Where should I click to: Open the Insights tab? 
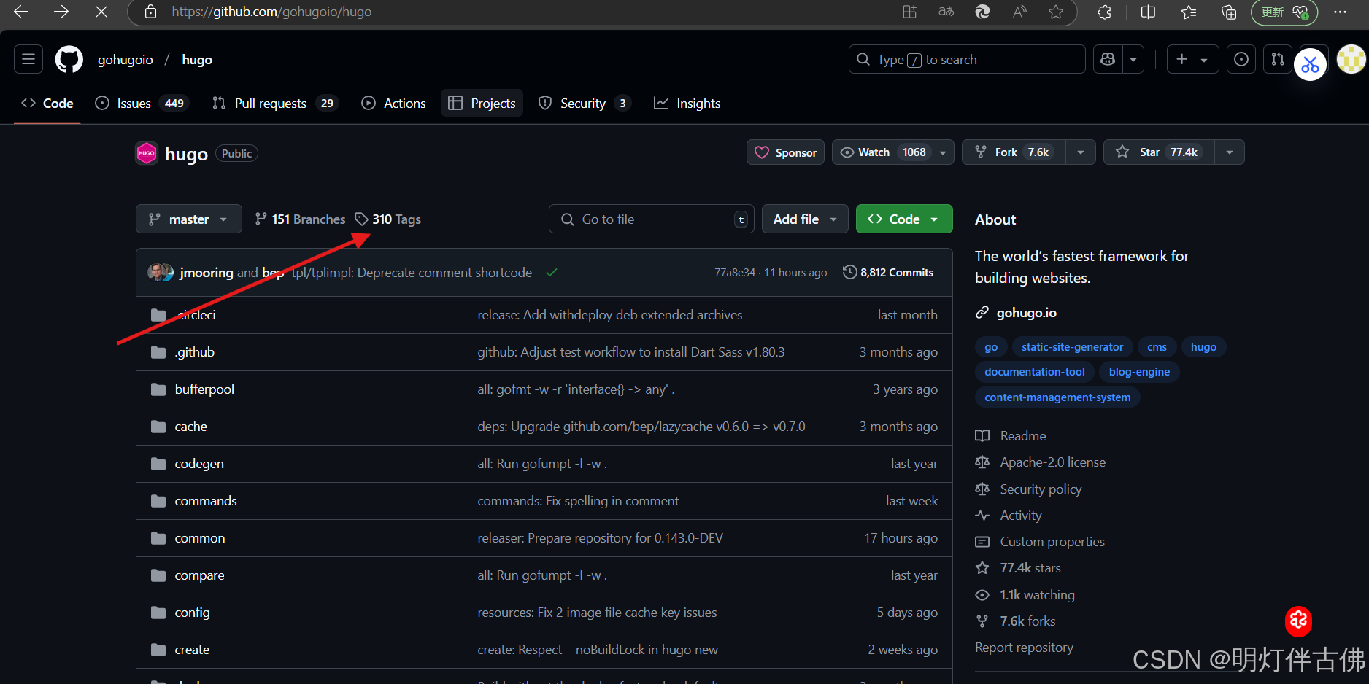tap(687, 104)
